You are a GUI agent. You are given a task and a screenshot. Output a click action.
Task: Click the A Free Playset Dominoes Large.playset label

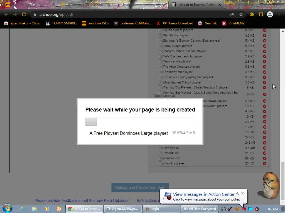[x=129, y=133]
